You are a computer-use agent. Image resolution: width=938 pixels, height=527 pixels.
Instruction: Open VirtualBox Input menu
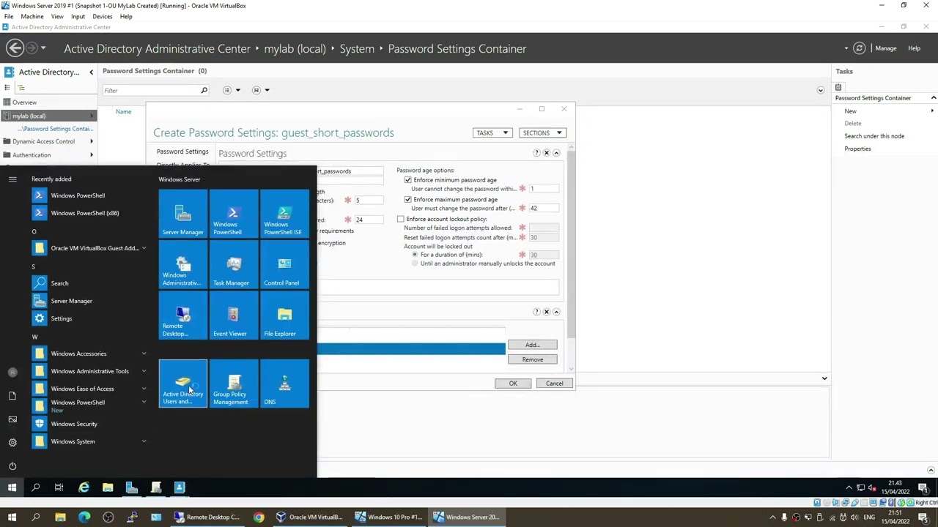point(78,16)
